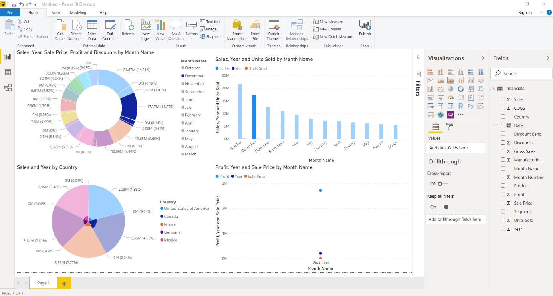Screen dimensions: 553x296
Task: Switch to the Modeling ribbon tab
Action: [x=78, y=12]
